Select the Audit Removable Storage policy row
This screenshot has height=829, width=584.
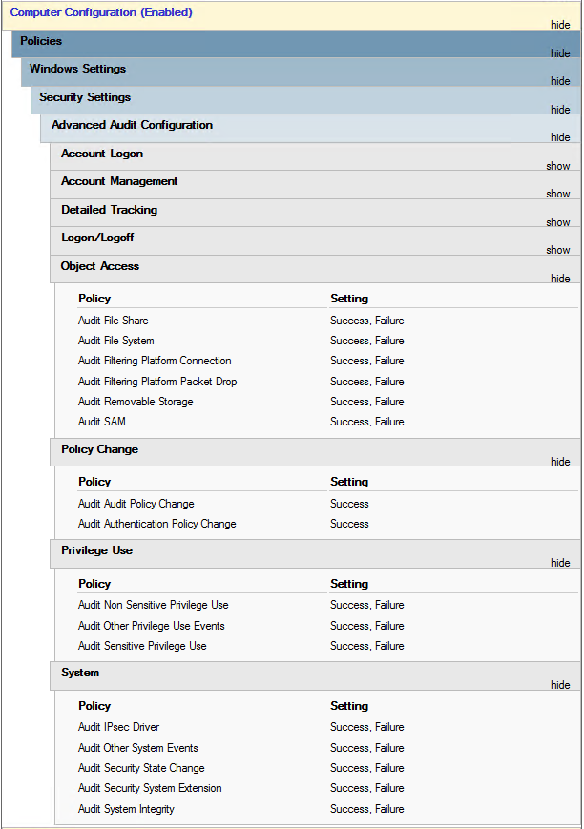136,402
